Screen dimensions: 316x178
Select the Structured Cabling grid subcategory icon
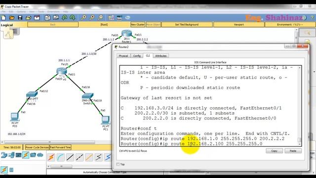pyautogui.click(x=11, y=170)
